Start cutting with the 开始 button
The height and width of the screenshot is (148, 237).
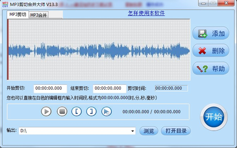coord(214,117)
